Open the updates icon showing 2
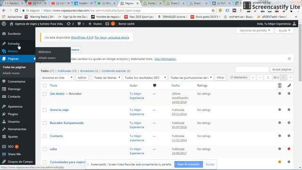Viewport: 302px width, 170px height. 68,24
